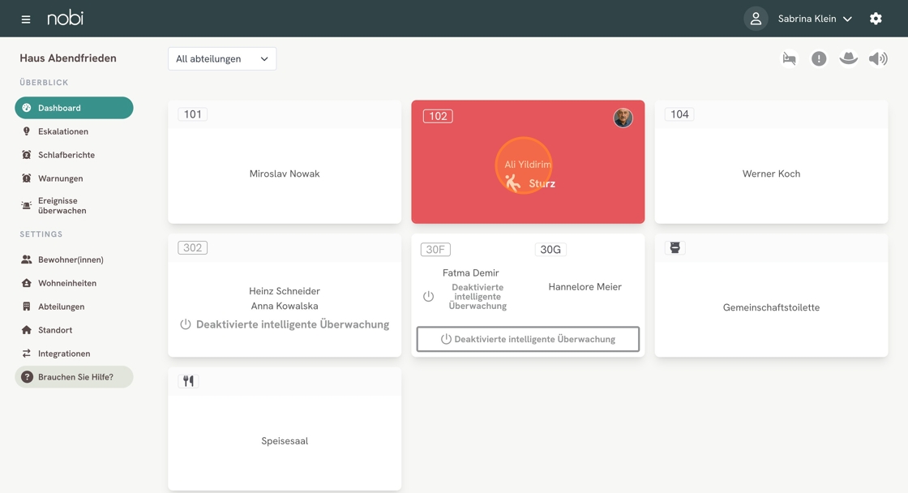Click the Brauchen Sie Hilfe? button
The width and height of the screenshot is (908, 493).
74,377
